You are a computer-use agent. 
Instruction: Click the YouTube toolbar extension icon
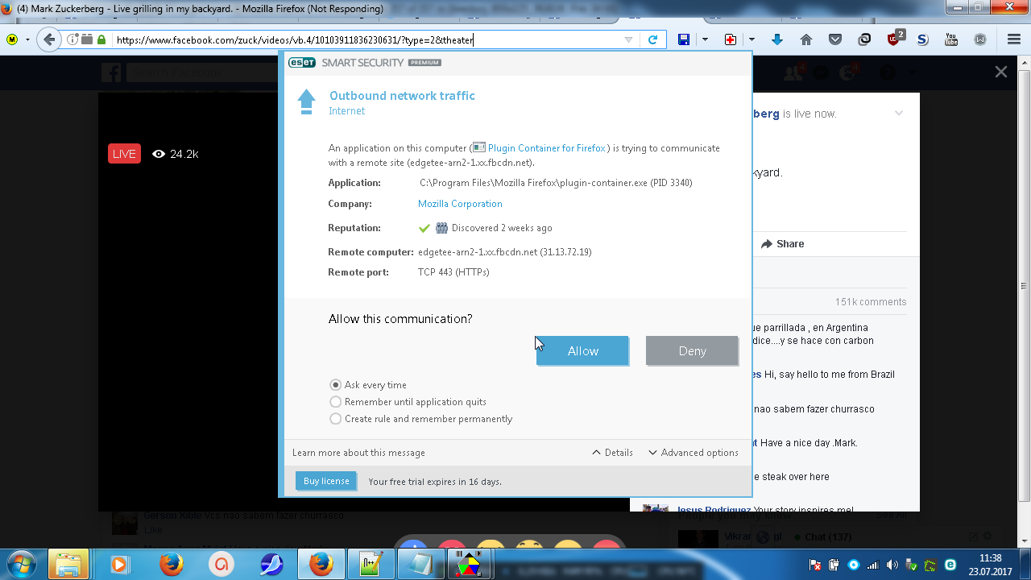tap(951, 39)
